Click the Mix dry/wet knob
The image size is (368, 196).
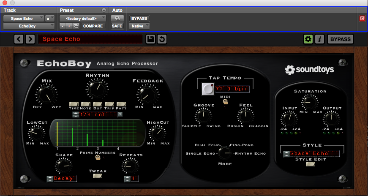(46, 94)
